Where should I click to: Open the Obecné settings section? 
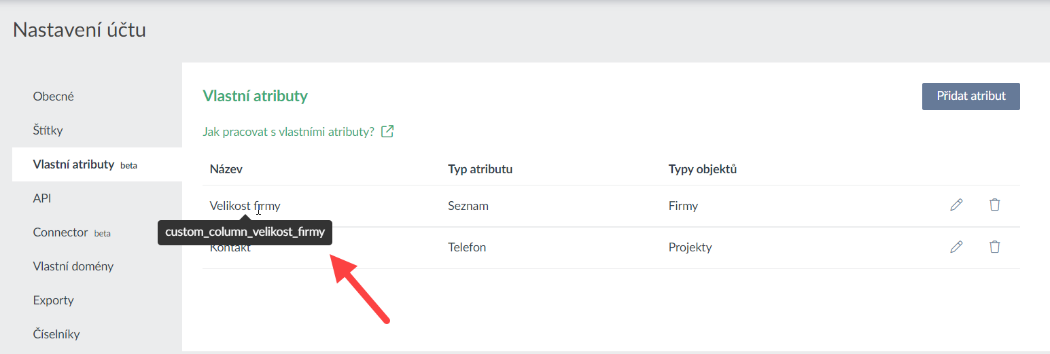pos(54,96)
